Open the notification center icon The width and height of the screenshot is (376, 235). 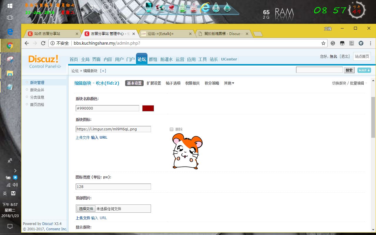10,226
